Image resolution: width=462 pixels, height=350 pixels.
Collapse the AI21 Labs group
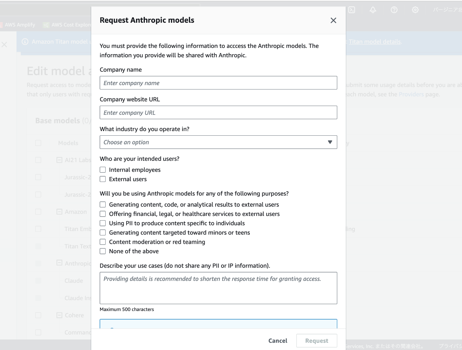pos(59,160)
